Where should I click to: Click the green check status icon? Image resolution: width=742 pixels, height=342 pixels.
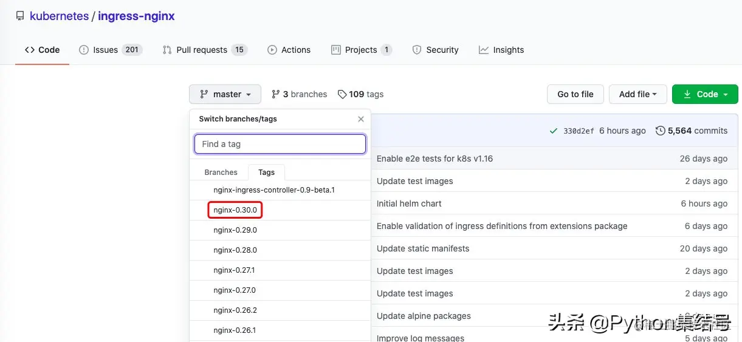[x=553, y=131]
